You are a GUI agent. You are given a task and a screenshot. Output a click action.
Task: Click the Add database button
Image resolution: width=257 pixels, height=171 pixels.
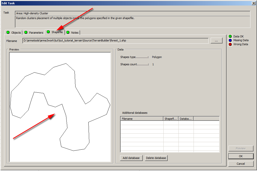click(131, 158)
